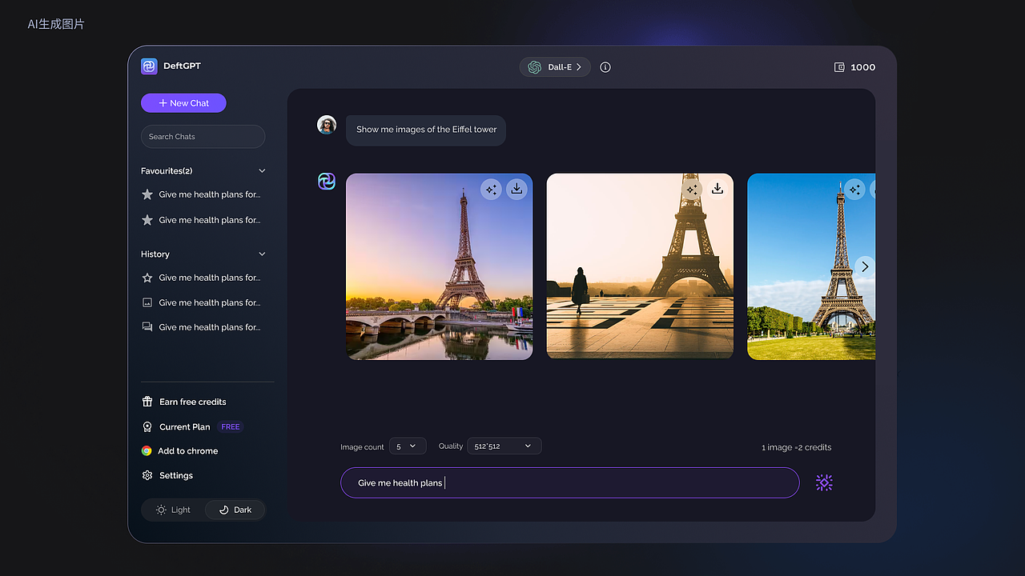Click the prompt input with Give me health plans
This screenshot has width=1025, height=576.
tap(570, 482)
